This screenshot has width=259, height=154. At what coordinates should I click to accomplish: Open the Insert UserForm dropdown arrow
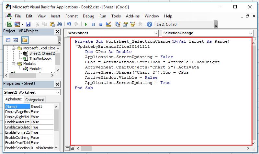(x=22, y=25)
